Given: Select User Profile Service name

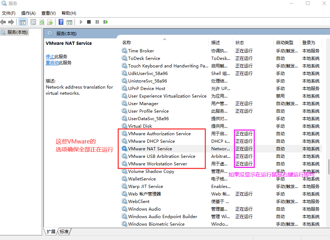Looking at the screenshot, I should 148,111.
